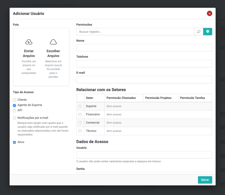
Task: Select the Agente de Suporte radio option
Action: [x=15, y=105]
